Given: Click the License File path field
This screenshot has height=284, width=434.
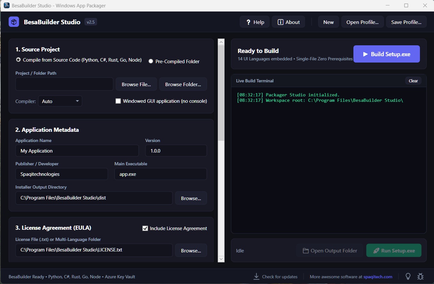Looking at the screenshot, I should [94, 250].
